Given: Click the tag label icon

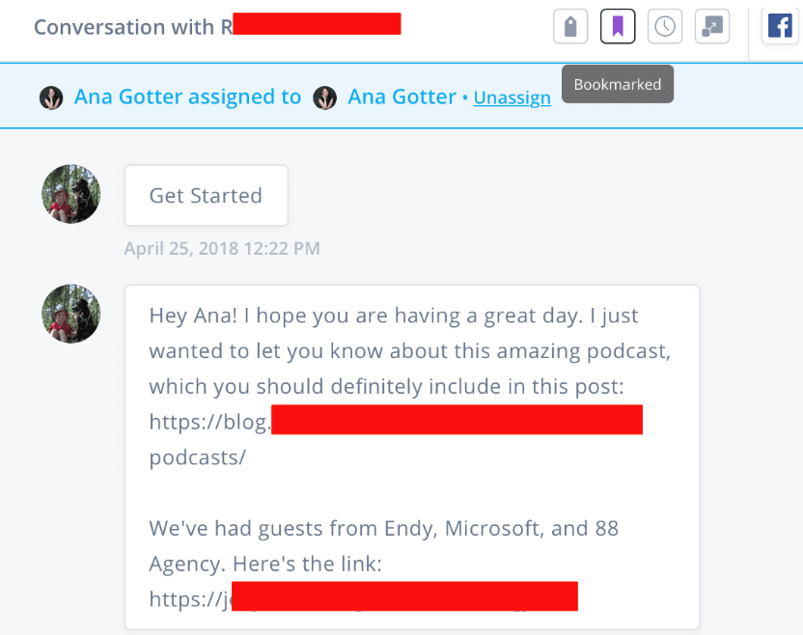Looking at the screenshot, I should [570, 26].
